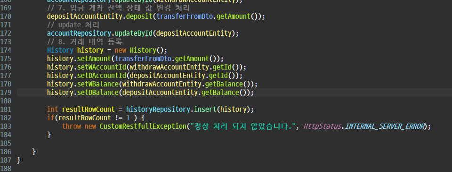Screen dimensions: 452x172
Task: Click the closing brace on line 187
Action: point(19,160)
